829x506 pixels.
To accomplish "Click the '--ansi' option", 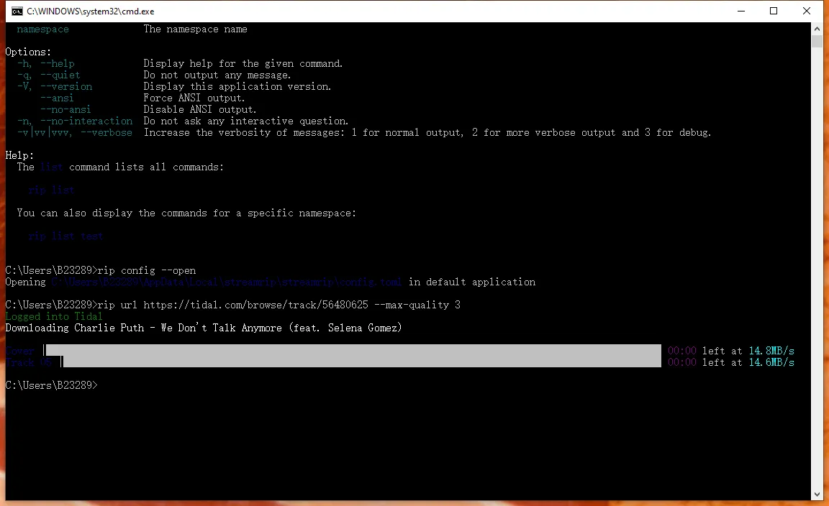I will point(57,98).
